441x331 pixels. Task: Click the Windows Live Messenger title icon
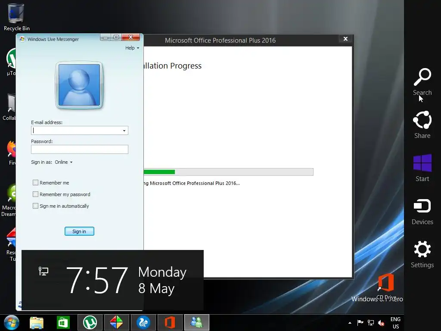(x=22, y=39)
